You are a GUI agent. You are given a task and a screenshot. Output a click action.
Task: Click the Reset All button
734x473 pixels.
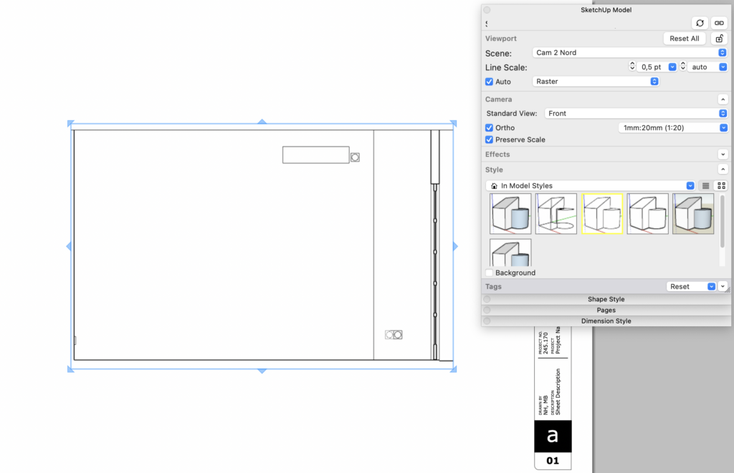point(685,39)
